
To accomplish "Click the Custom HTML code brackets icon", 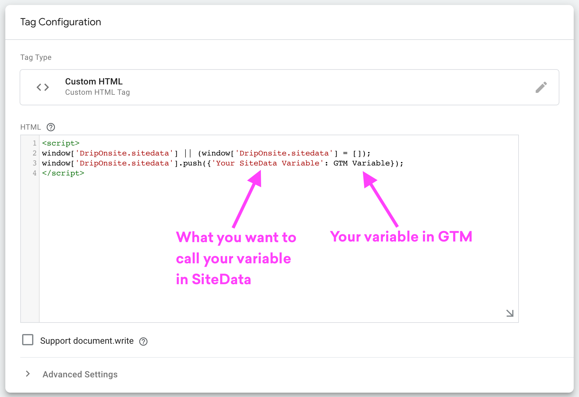I will pyautogui.click(x=43, y=87).
